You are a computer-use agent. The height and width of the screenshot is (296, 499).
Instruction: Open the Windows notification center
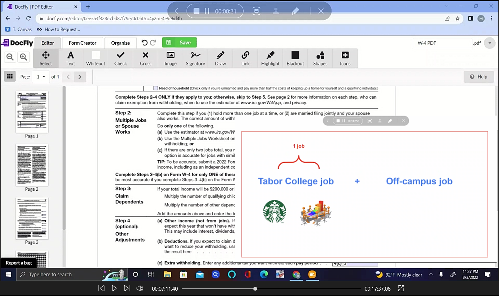pos(488,275)
